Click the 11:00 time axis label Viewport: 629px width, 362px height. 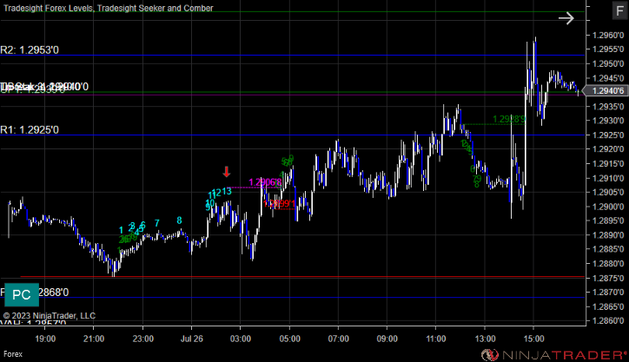point(435,339)
